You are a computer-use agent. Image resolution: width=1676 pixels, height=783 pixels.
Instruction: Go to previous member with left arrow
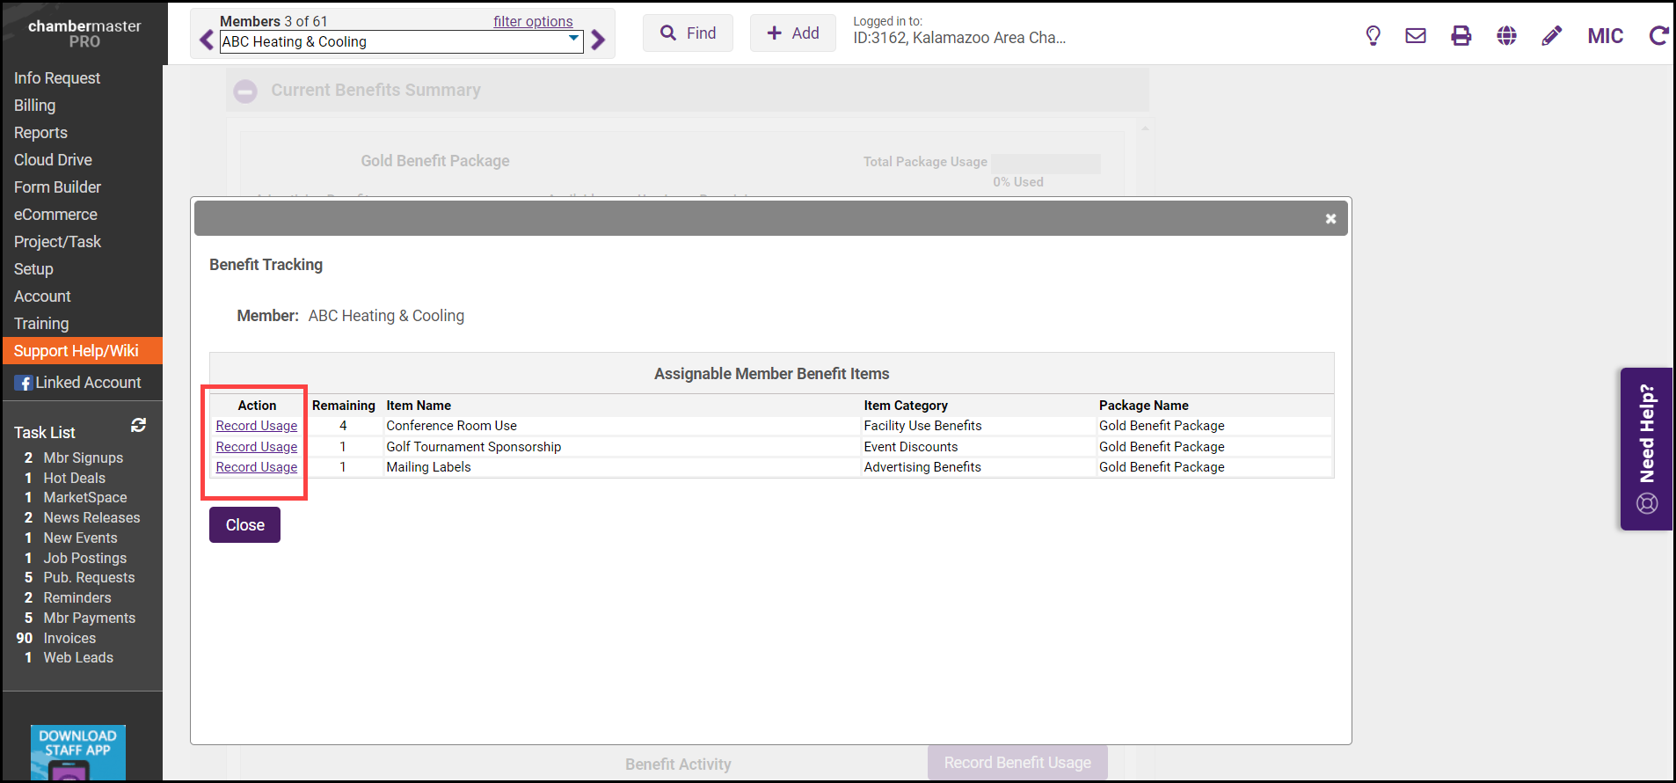point(207,40)
